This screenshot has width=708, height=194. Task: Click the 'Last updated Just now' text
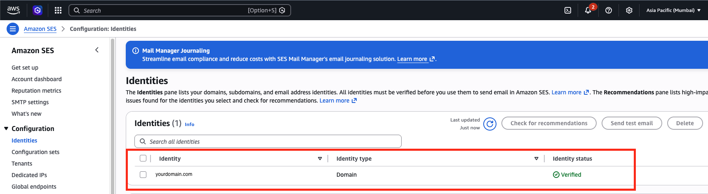click(x=465, y=124)
